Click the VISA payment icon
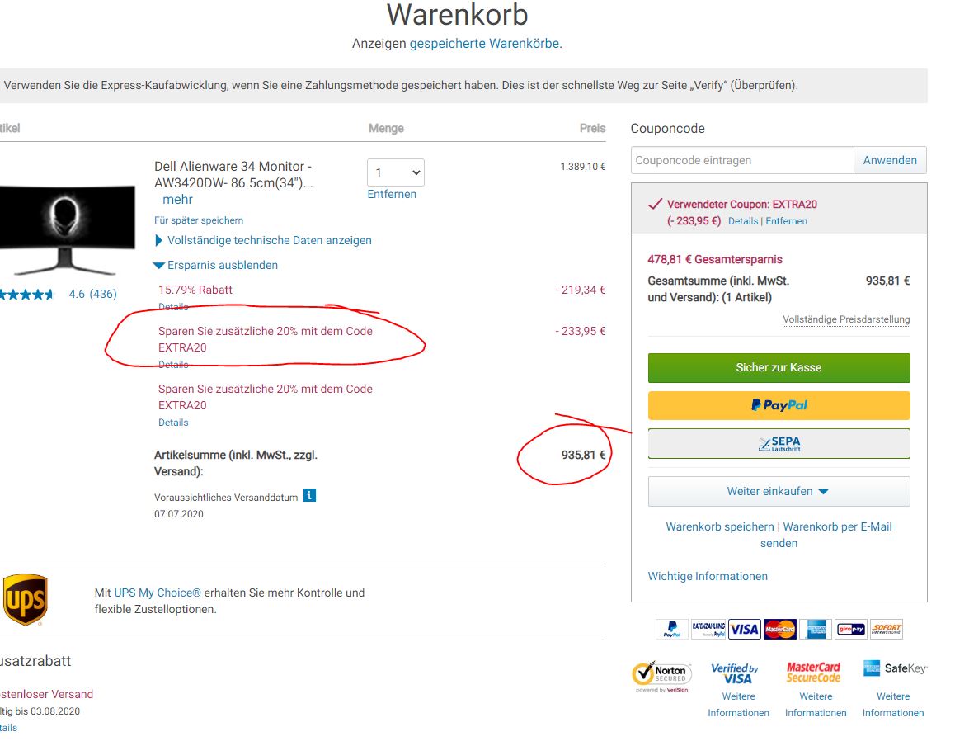955x746 pixels. point(744,629)
